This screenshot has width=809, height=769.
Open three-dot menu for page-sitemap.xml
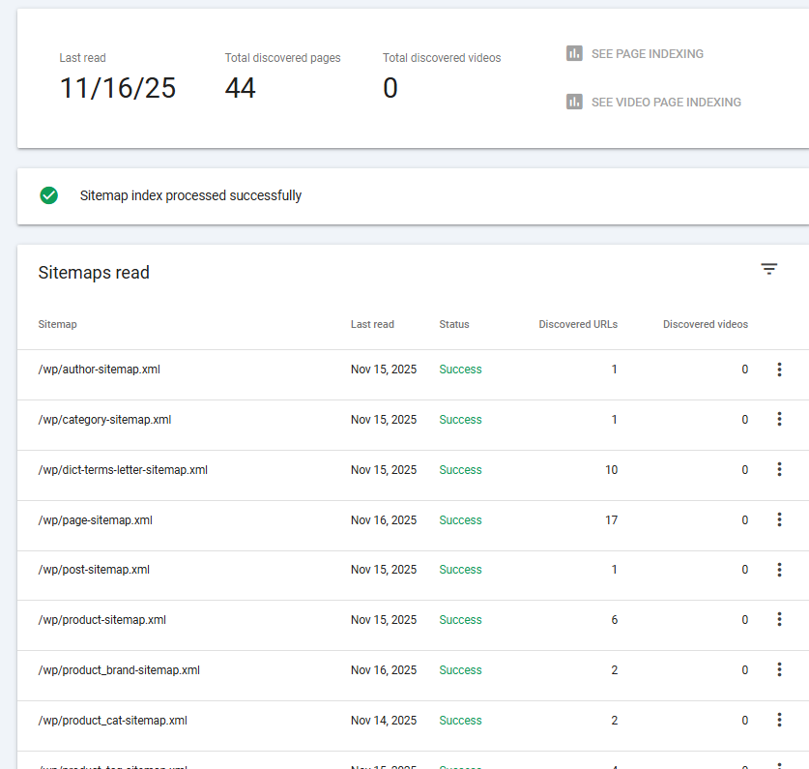779,520
